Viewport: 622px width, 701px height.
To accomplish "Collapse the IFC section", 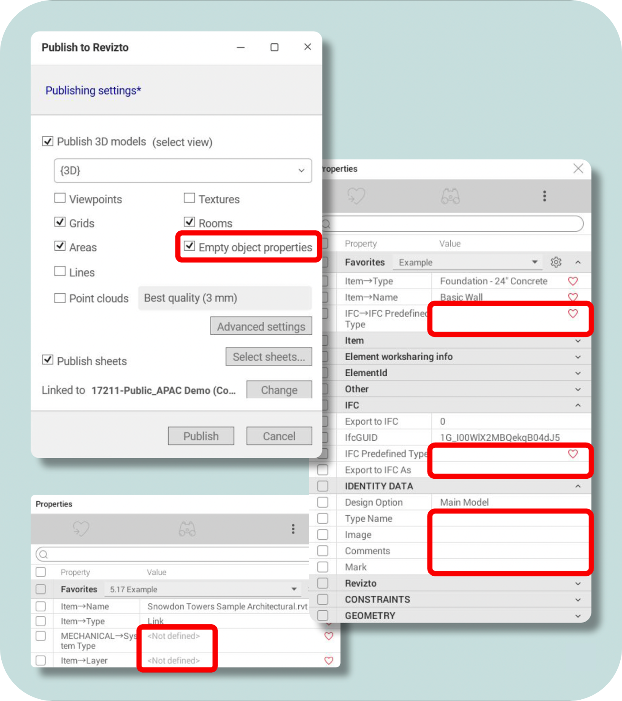I will click(578, 405).
